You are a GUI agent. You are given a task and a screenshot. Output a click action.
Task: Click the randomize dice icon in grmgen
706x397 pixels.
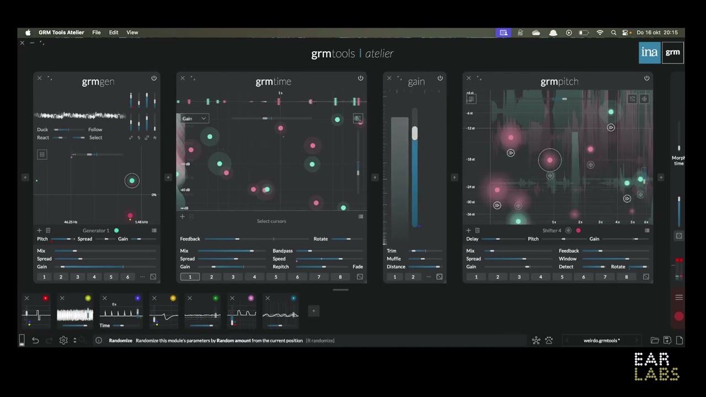point(153,277)
